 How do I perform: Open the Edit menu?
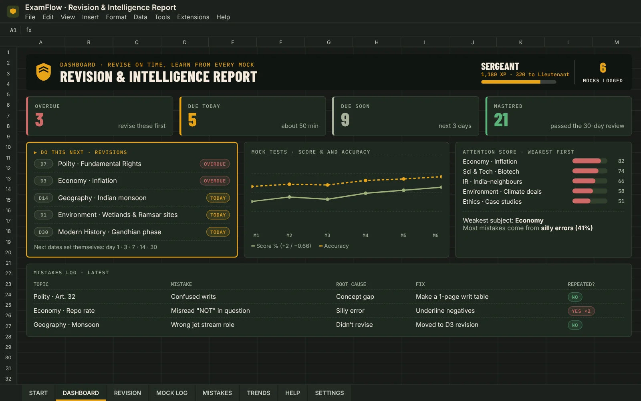48,17
